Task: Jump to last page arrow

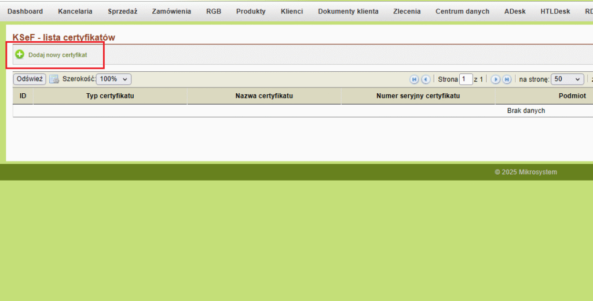Action: point(507,79)
